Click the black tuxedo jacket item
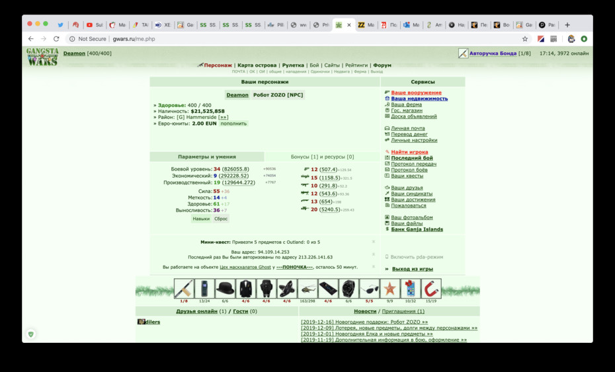This screenshot has height=372, width=615. tap(245, 289)
